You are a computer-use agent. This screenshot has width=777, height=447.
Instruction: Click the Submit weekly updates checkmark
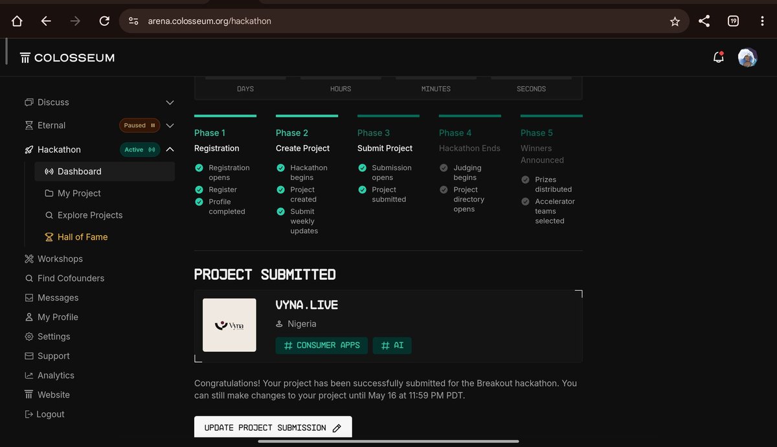(280, 212)
